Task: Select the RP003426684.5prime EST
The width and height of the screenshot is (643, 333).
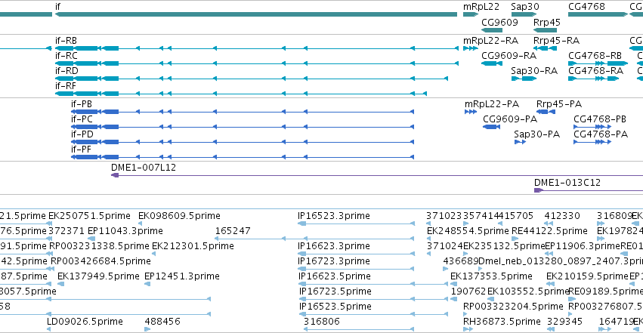Action: coord(51,269)
